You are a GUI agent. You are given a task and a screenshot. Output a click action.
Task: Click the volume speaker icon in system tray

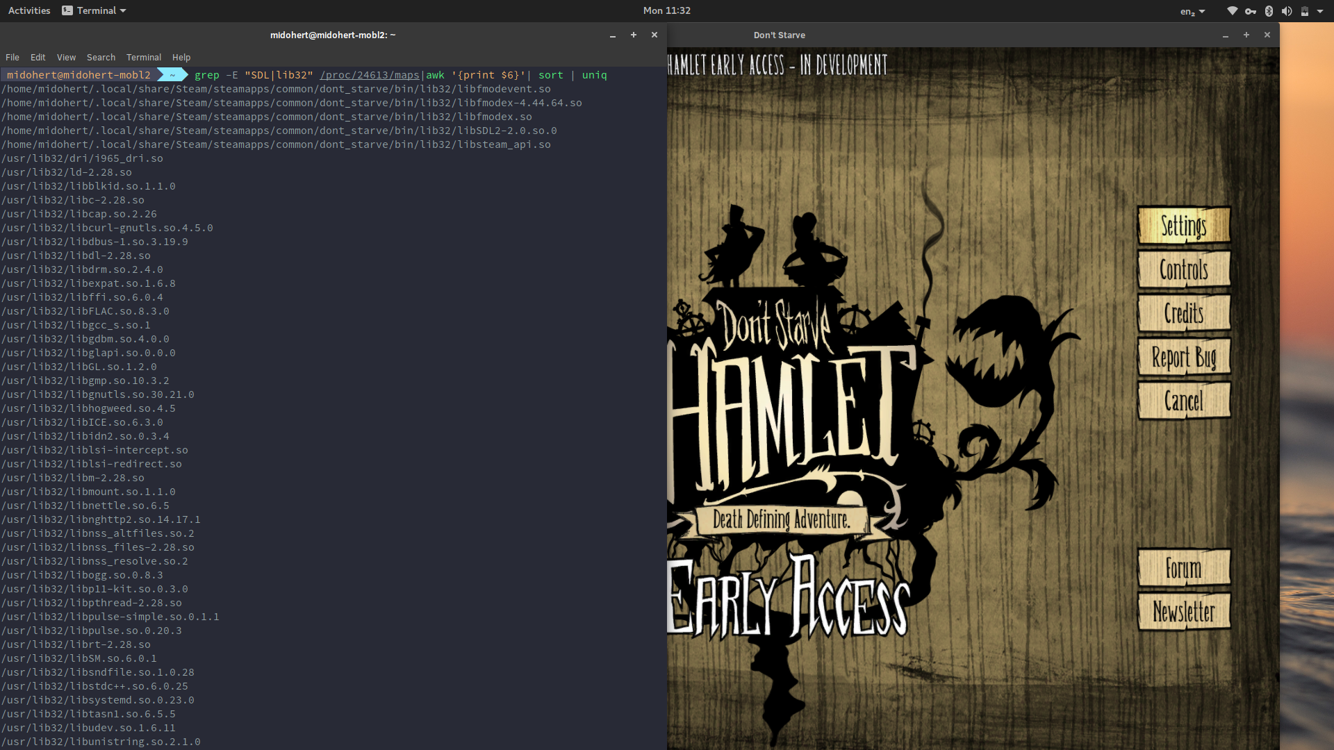click(x=1287, y=11)
